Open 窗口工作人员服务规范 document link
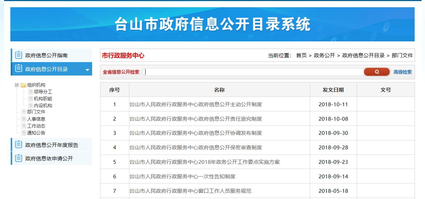 [190, 191]
